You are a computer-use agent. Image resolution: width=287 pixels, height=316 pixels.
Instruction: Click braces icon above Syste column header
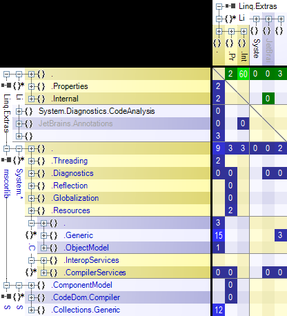pyautogui.click(x=254, y=30)
